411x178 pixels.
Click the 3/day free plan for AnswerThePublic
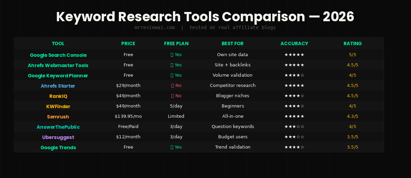pyautogui.click(x=176, y=127)
